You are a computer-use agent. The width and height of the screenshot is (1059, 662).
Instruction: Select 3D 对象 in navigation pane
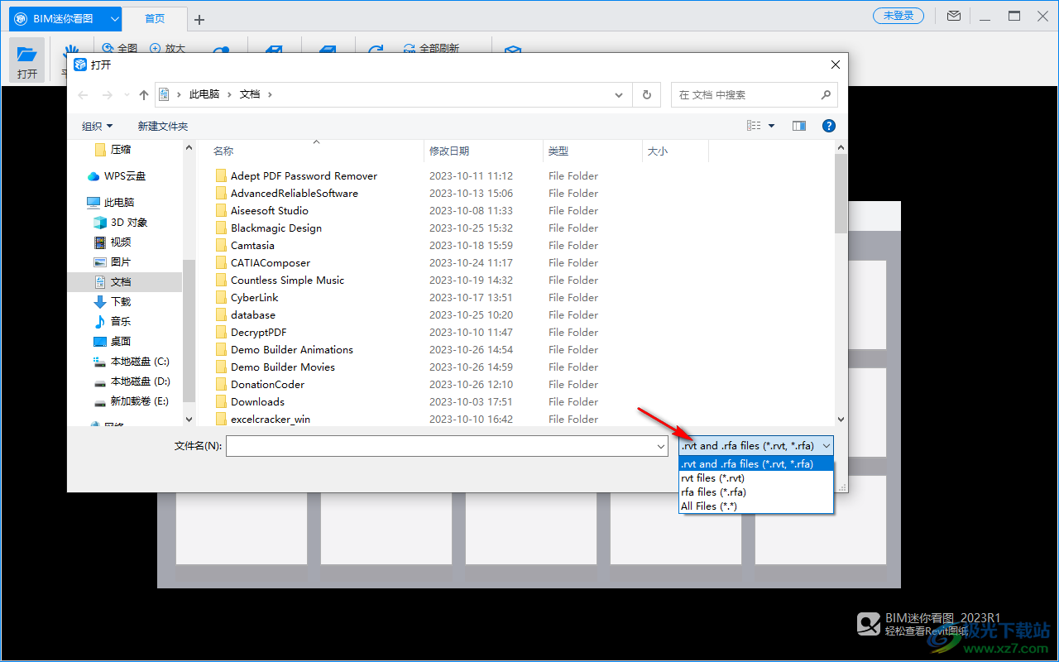point(128,223)
